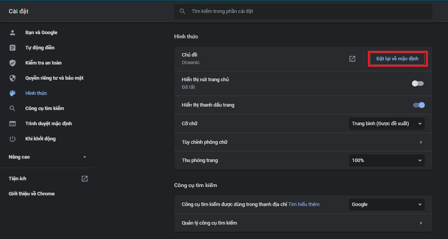Open the Cỡ chữ dropdown
448x239 pixels.
coord(386,124)
